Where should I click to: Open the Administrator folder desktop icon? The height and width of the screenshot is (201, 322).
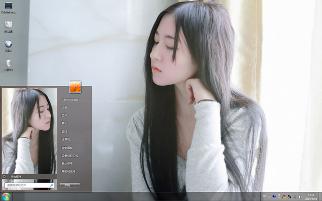coord(9,8)
